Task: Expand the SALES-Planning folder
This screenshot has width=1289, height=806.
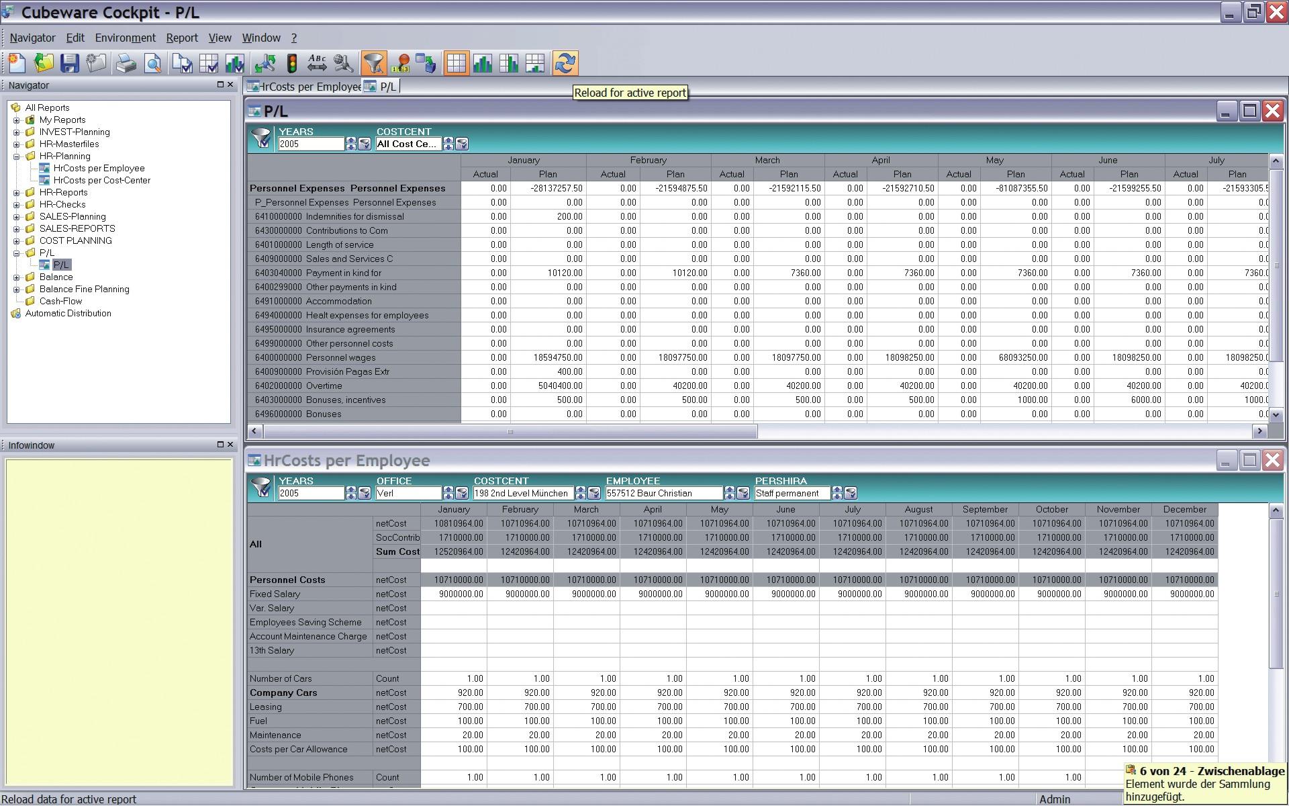Action: [17, 216]
